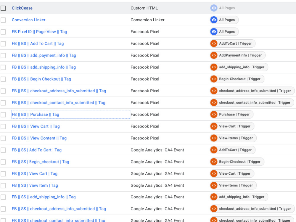Screen dimensions: 296x222
Task: Click the Conversion Linker type cell
Action: click(147, 20)
